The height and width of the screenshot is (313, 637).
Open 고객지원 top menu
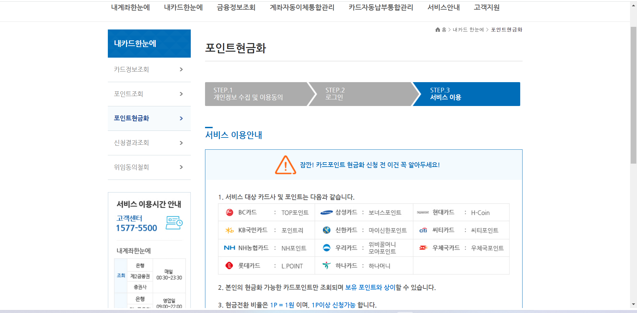487,7
